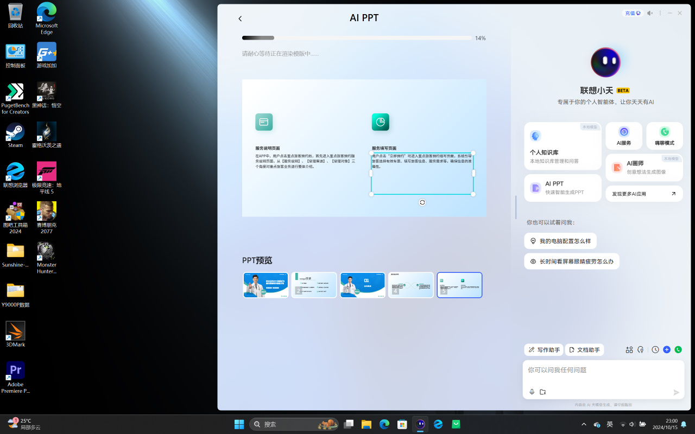Show hidden system tray icons
Image resolution: width=695 pixels, height=434 pixels.
(x=584, y=424)
